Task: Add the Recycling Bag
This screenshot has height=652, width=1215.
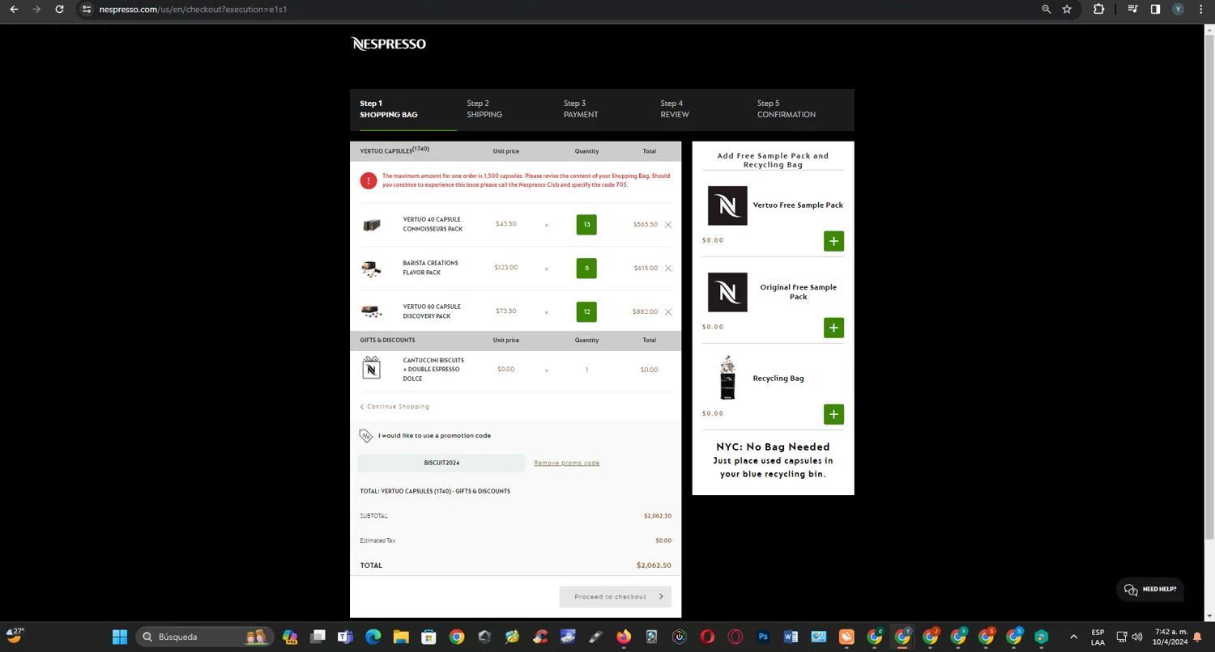Action: pos(833,414)
